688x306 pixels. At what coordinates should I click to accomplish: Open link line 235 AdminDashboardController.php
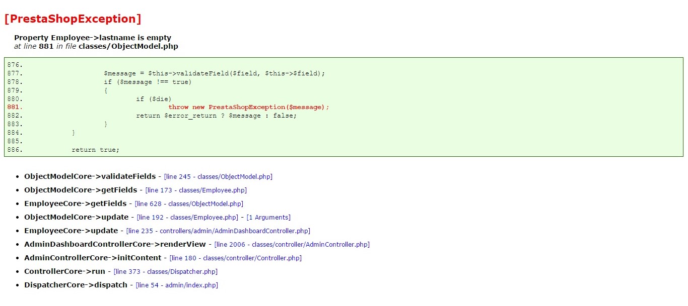[x=218, y=231]
